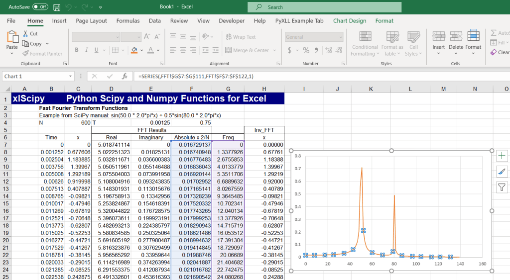Open Chart Elements plus button
This screenshot has height=280, width=510.
tap(502, 156)
